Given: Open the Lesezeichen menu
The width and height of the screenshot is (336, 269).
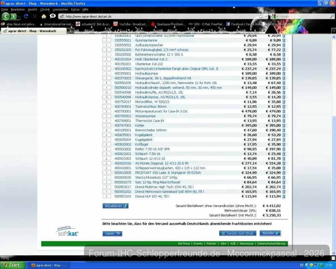Looking at the screenshot, I should [60, 10].
